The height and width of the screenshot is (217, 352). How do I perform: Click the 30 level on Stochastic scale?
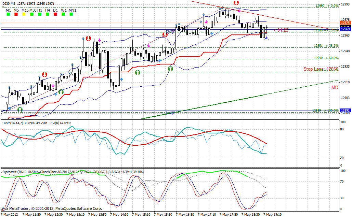point(342,198)
